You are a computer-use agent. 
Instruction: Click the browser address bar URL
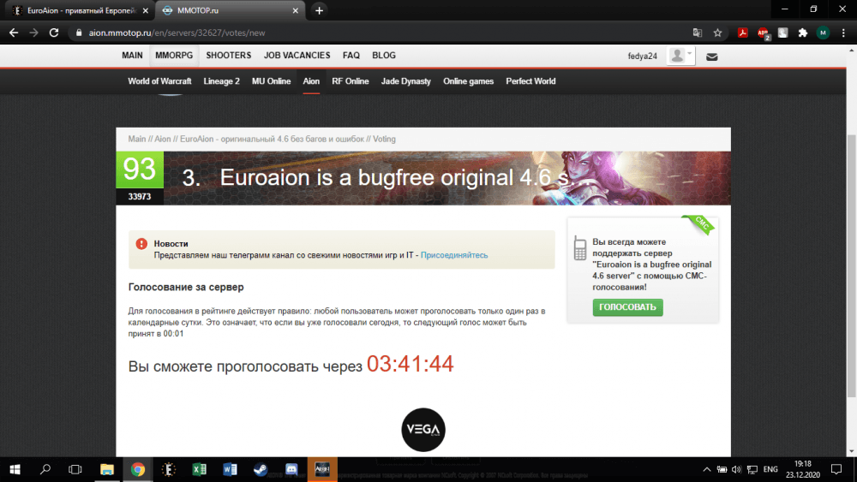(x=171, y=33)
